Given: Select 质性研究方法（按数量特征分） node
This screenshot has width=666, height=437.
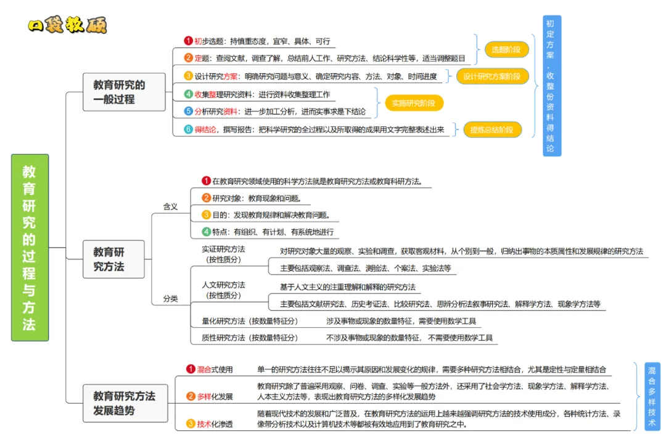Looking at the screenshot, I should (x=250, y=338).
